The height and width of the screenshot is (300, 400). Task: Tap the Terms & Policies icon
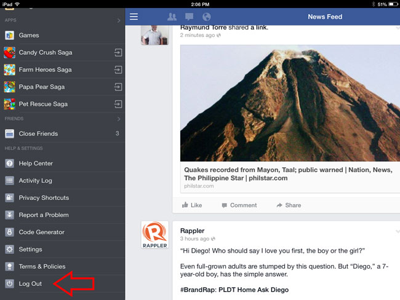click(x=9, y=267)
